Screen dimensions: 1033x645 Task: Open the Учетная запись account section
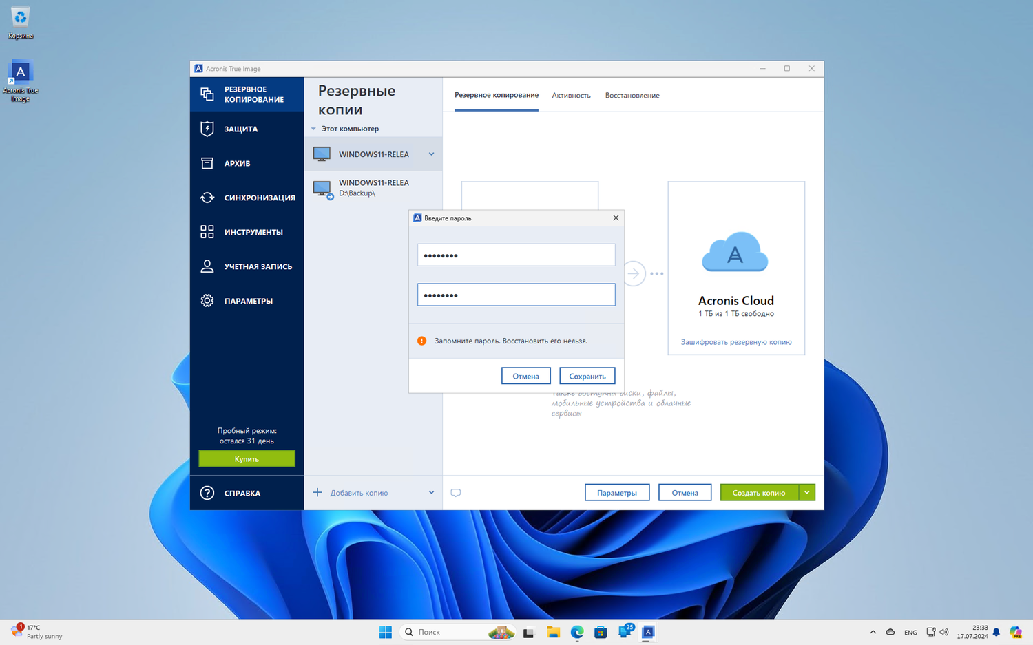[247, 266]
